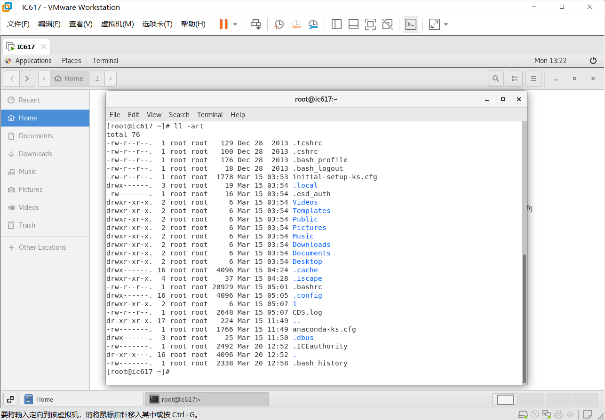The image size is (605, 420).
Task: Open the Terminal menu in the terminal menubar
Action: pyautogui.click(x=210, y=115)
